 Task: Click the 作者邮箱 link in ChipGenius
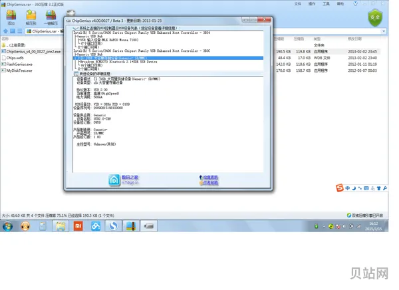pos(210,182)
